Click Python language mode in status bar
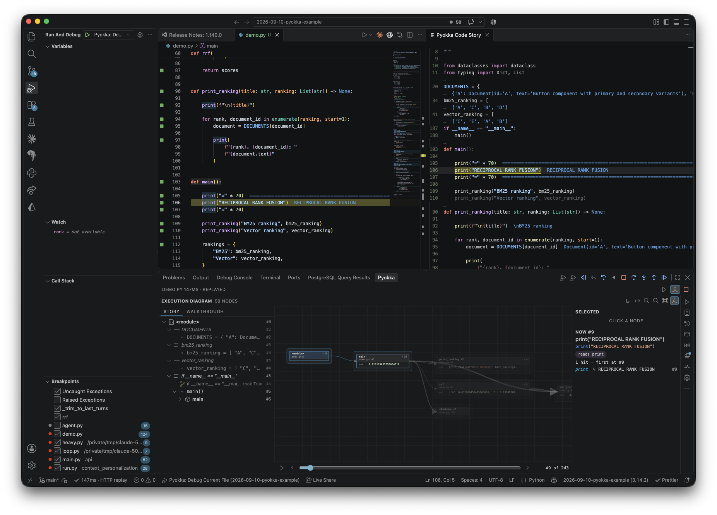The height and width of the screenshot is (515, 717). click(x=537, y=480)
